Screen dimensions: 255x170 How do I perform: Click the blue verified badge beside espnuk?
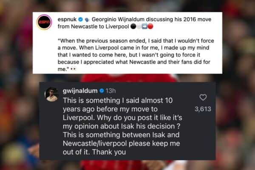[x=80, y=20]
